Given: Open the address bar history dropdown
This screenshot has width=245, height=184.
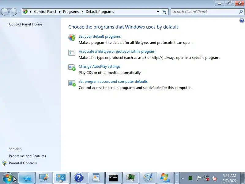Looking at the screenshot, I should click(x=158, y=12).
